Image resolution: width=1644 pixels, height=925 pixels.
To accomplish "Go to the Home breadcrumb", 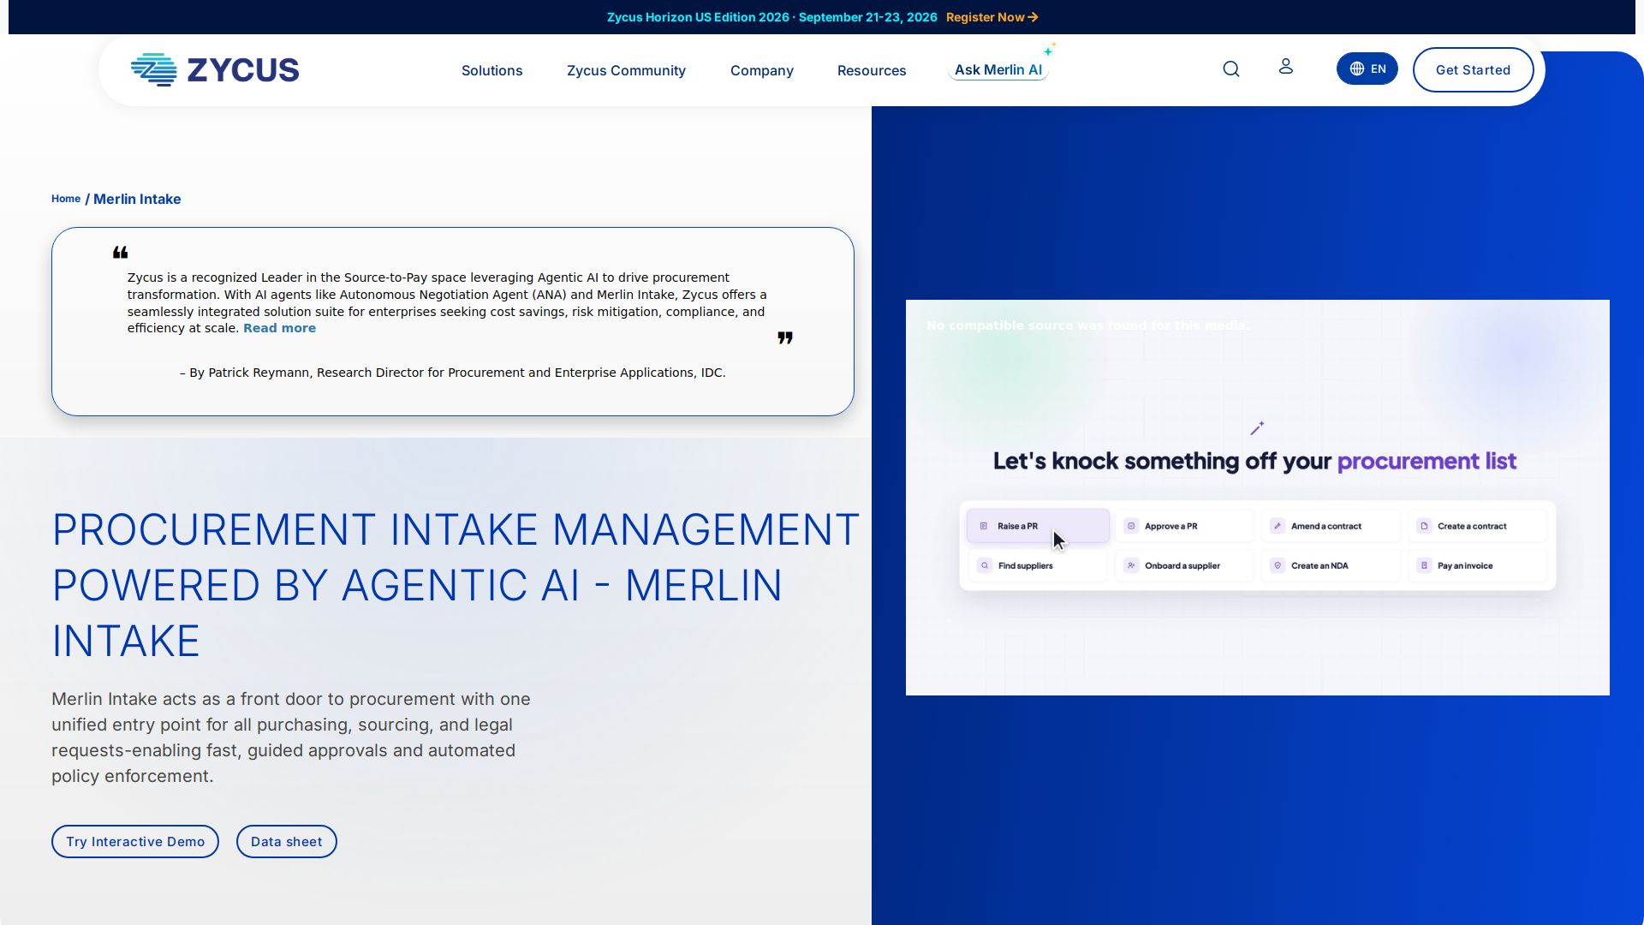I will [66, 199].
